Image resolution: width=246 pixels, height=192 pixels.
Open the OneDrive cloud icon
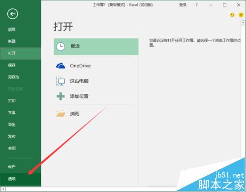[61, 66]
